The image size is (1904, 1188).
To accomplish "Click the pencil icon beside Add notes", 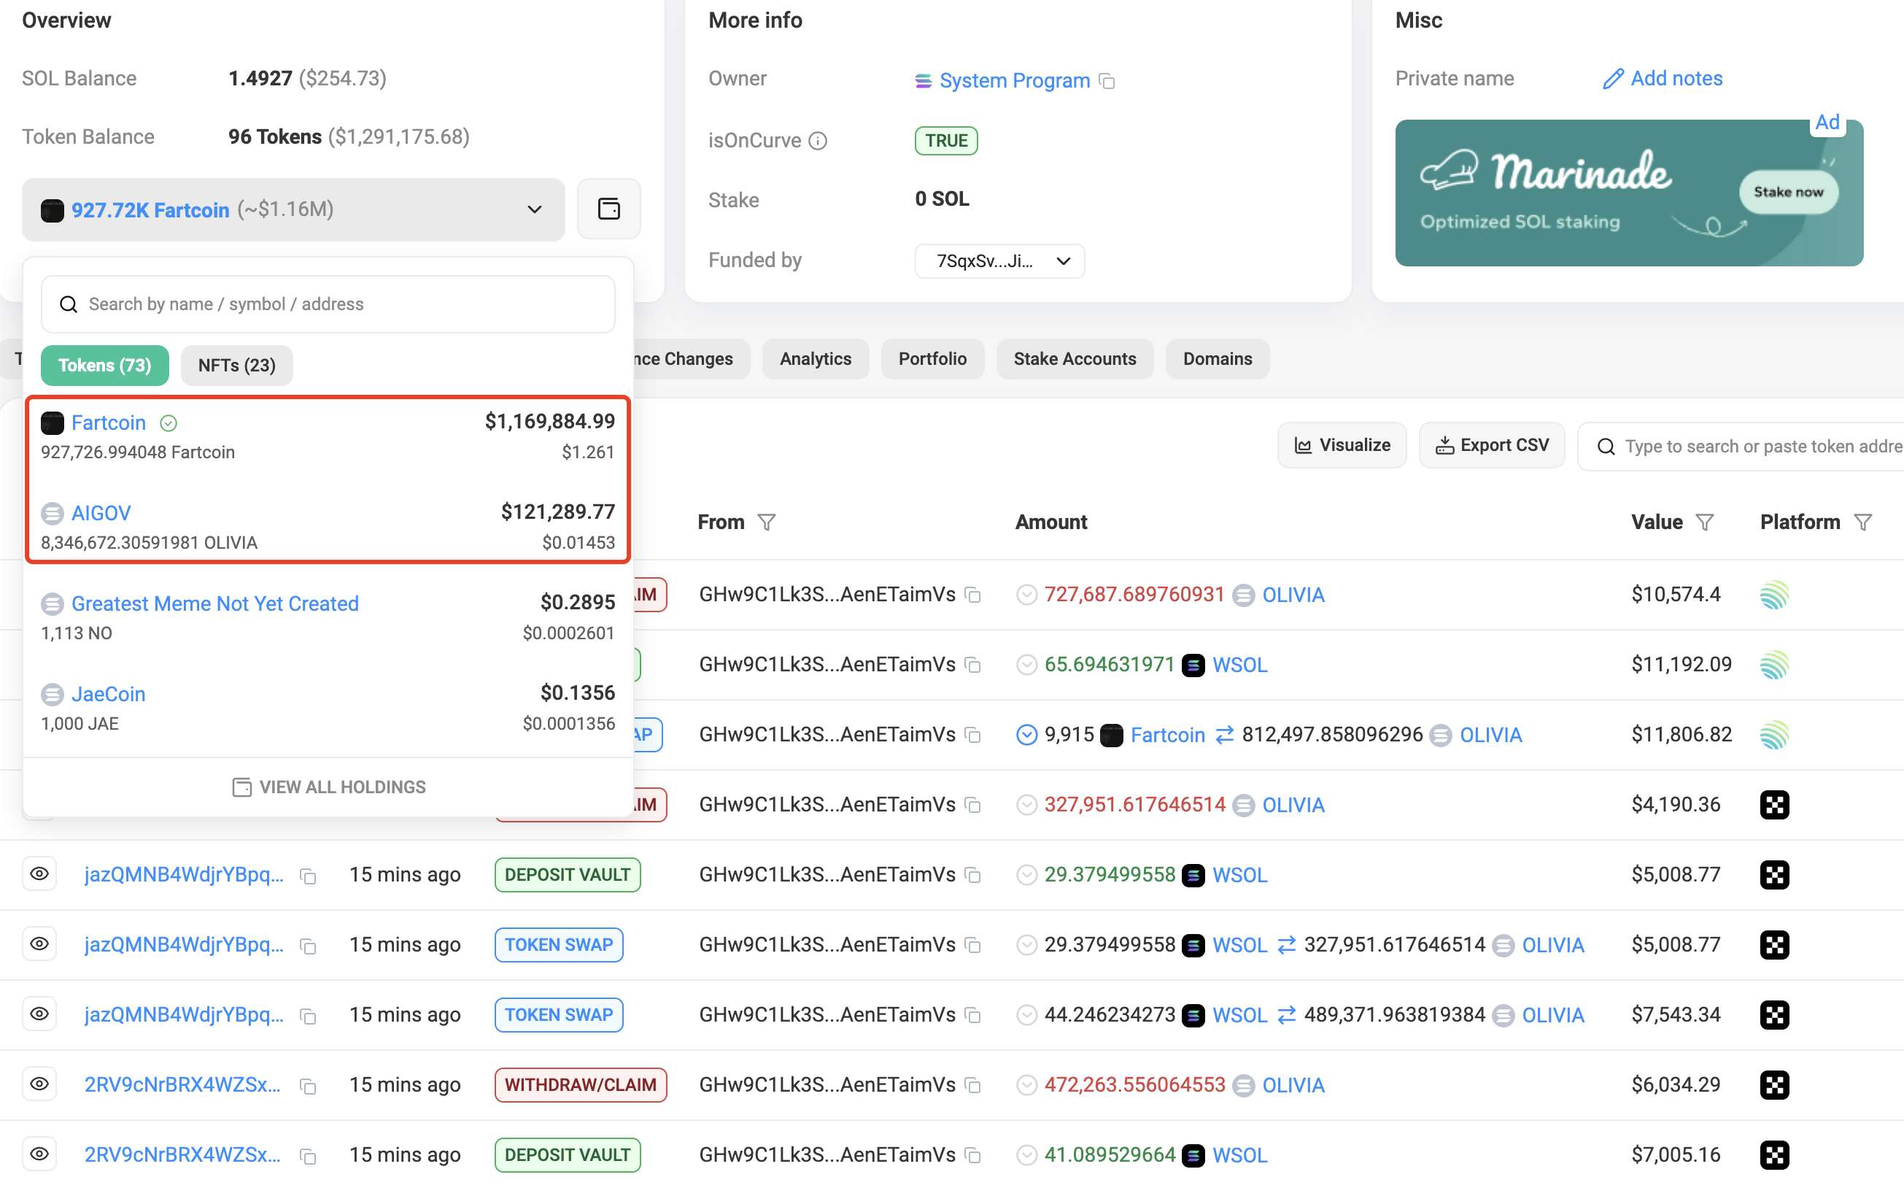I will 1613,79.
